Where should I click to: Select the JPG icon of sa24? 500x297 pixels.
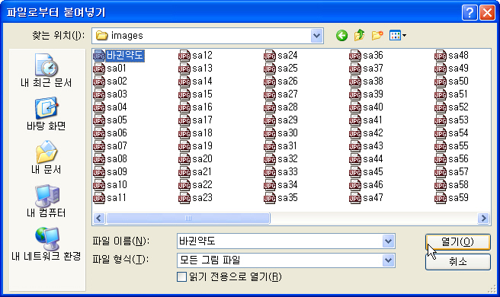point(270,56)
